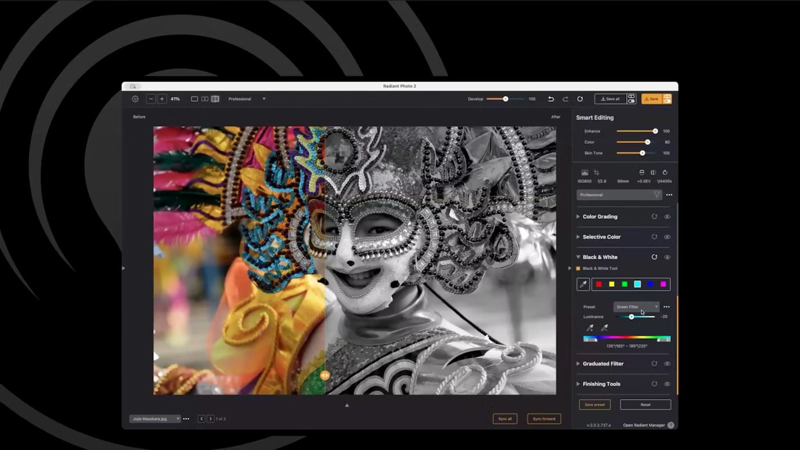This screenshot has height=450, width=800.
Task: Open the Green Filter preset dropdown
Action: pyautogui.click(x=636, y=307)
